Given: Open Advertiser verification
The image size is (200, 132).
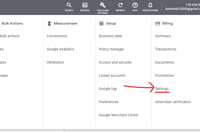Looking at the screenshot, I should tap(173, 102).
